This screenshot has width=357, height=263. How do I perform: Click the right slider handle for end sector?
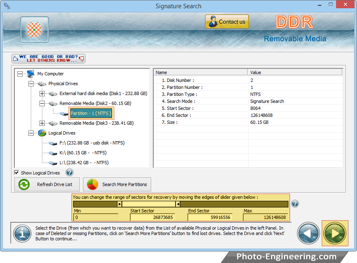coord(178,204)
